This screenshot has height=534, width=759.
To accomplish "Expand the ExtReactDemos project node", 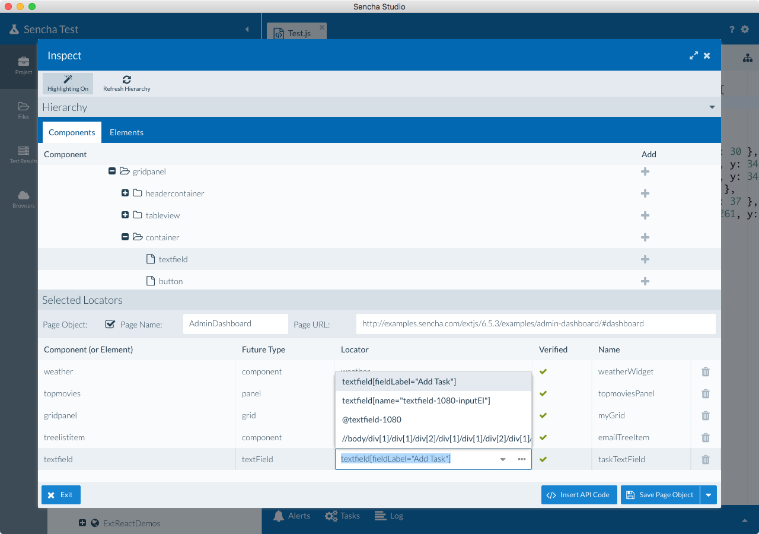I will click(x=82, y=523).
